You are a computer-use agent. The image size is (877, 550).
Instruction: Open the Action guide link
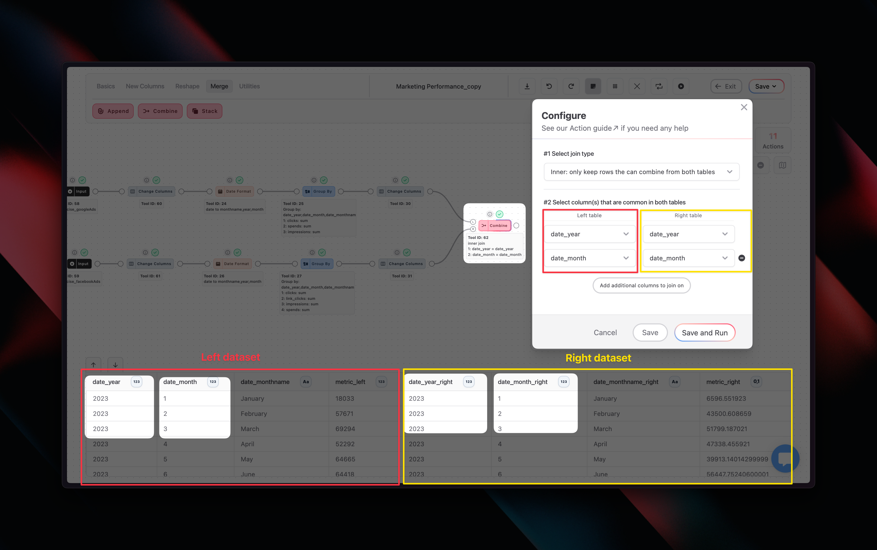(593, 128)
